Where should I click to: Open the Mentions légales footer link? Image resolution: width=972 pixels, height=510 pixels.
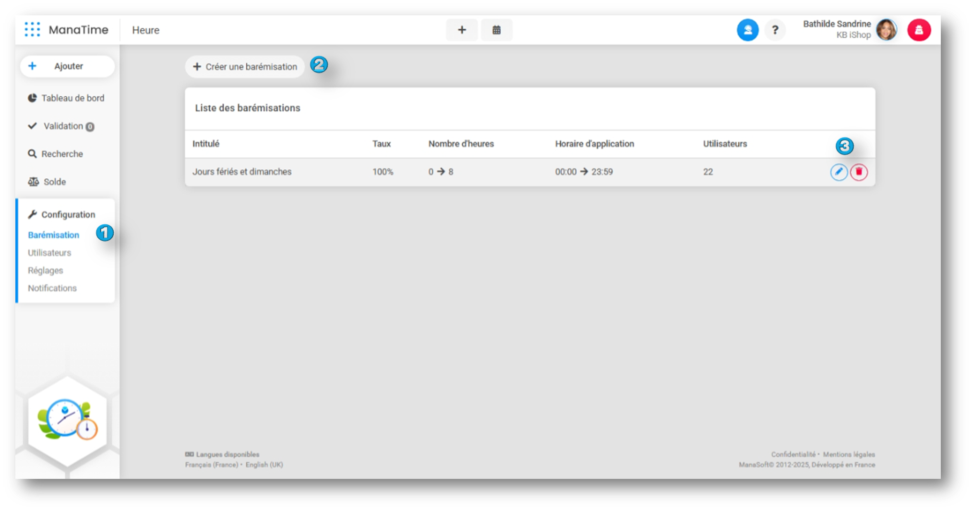(849, 454)
